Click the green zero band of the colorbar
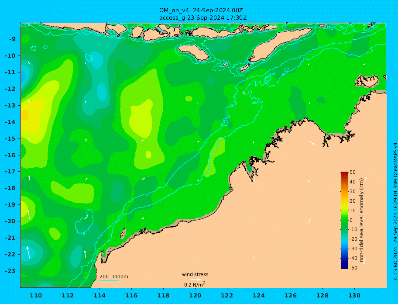Viewport: 398px width, 304px height. [x=345, y=220]
